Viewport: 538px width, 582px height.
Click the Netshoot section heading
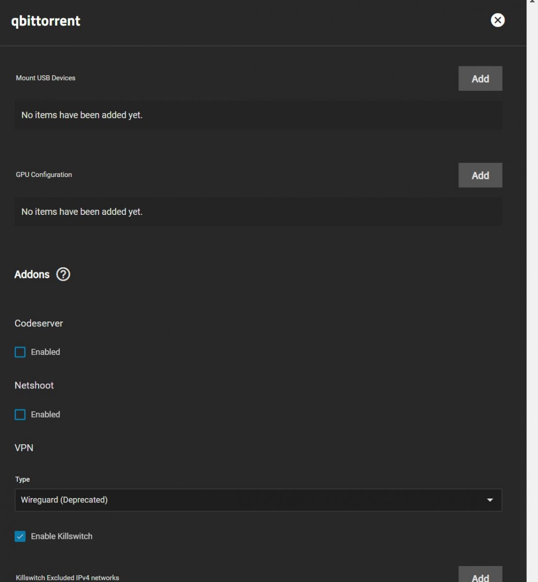34,386
